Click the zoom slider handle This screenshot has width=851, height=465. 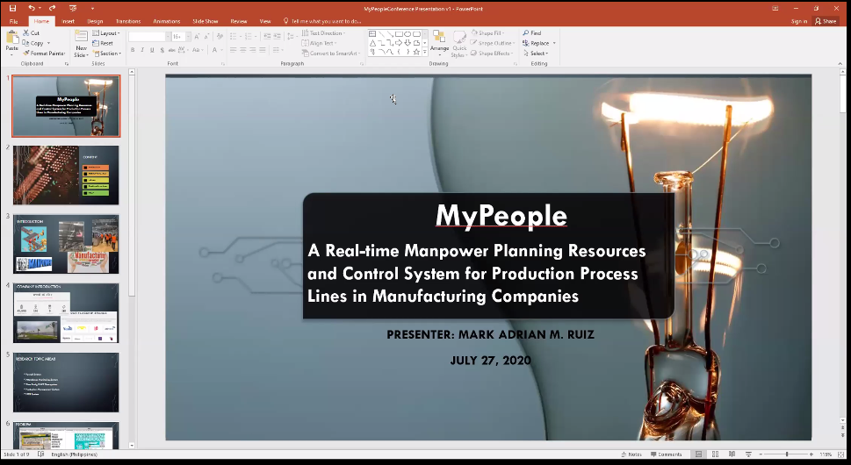786,454
